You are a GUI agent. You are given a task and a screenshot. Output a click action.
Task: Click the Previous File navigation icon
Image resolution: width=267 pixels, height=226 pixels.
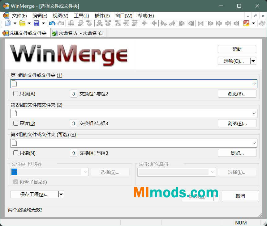[x=219, y=23]
